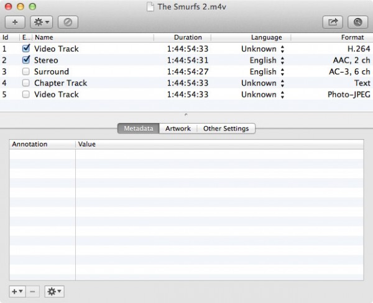Open language popup for Chapter Track
The width and height of the screenshot is (373, 303).
pyautogui.click(x=282, y=83)
